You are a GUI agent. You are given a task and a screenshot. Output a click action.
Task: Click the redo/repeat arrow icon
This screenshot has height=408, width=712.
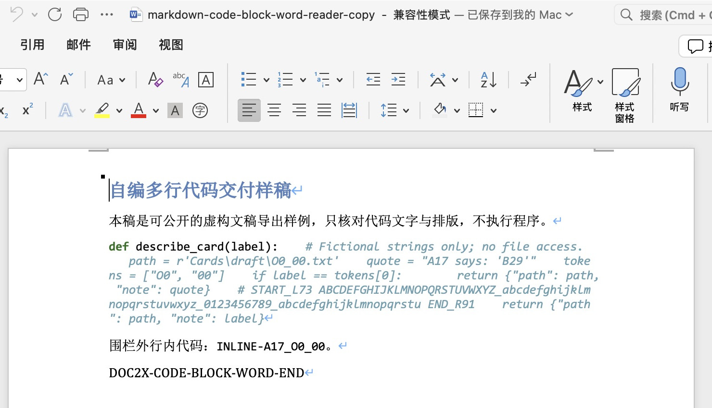[x=55, y=14]
